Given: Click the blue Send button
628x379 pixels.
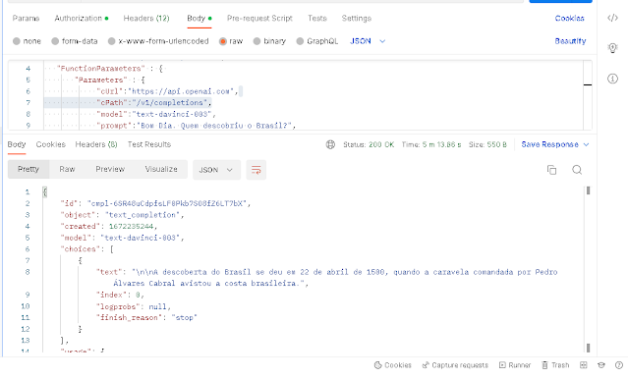Looking at the screenshot, I should pyautogui.click(x=560, y=1).
